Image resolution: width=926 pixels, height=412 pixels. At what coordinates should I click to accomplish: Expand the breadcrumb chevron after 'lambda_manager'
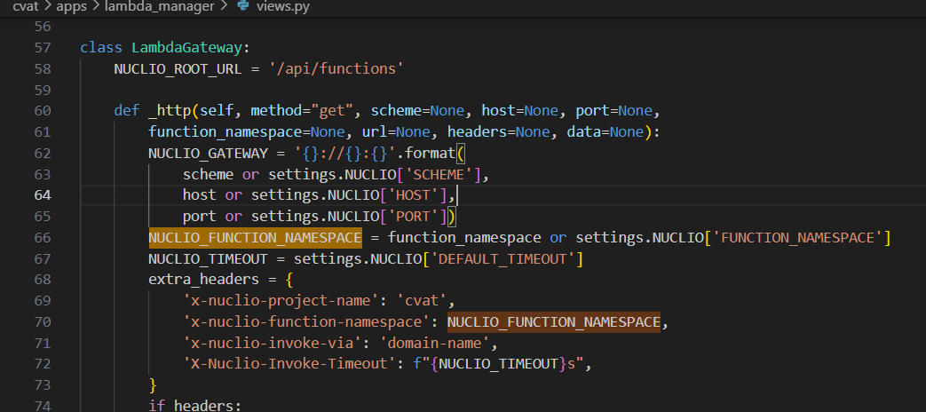[223, 7]
